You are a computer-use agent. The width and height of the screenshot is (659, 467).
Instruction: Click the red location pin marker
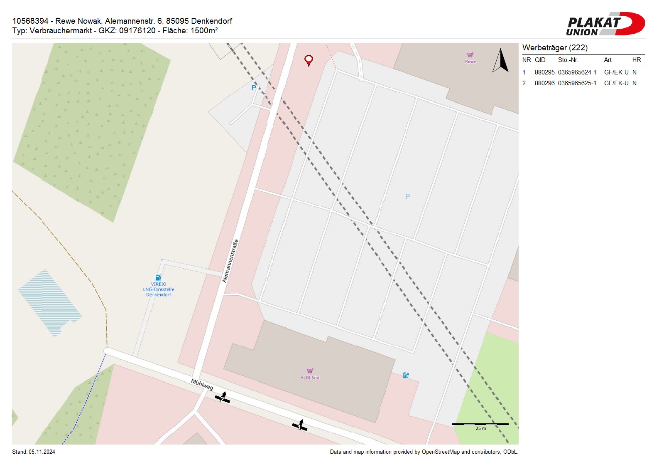pos(309,60)
